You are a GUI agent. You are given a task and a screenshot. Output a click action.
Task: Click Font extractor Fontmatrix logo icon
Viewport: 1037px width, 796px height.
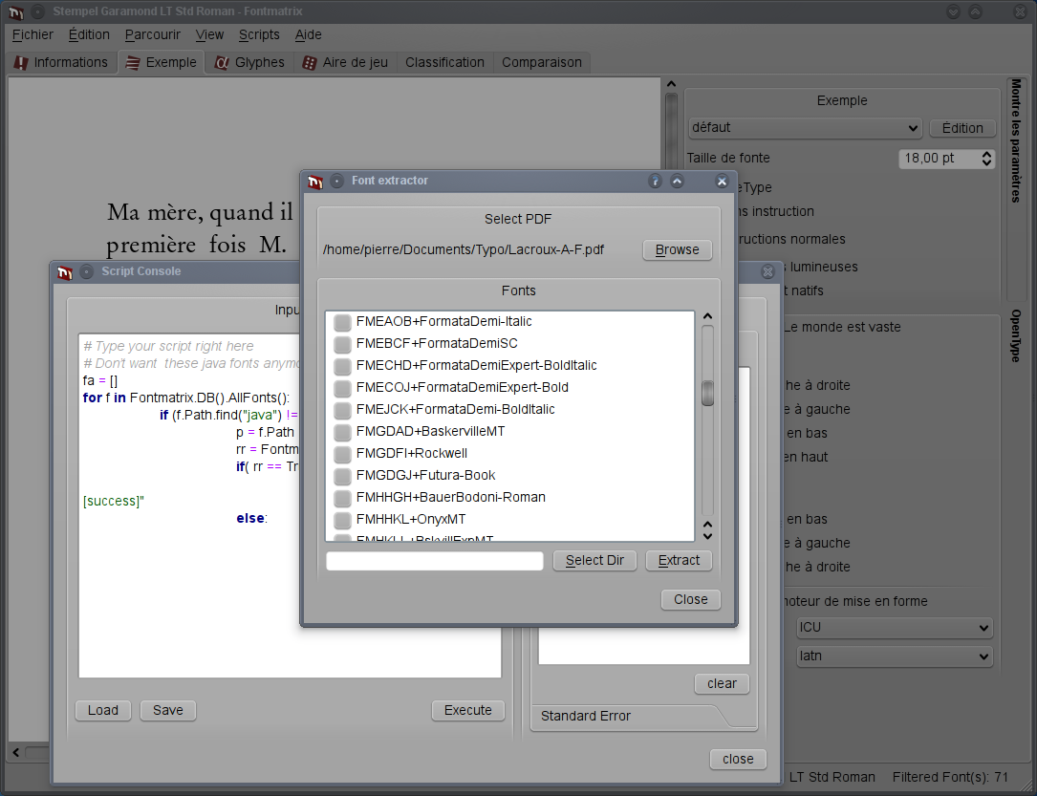coord(314,182)
